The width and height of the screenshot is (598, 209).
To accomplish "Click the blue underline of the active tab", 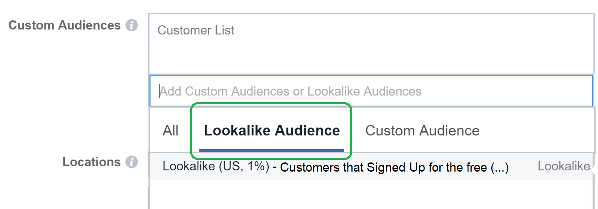I will (272, 150).
